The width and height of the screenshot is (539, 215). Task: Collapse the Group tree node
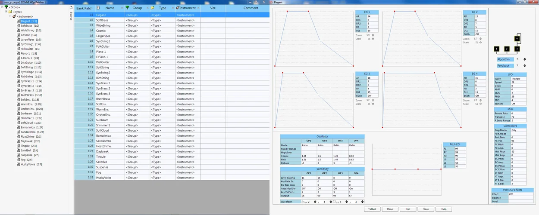2,7
